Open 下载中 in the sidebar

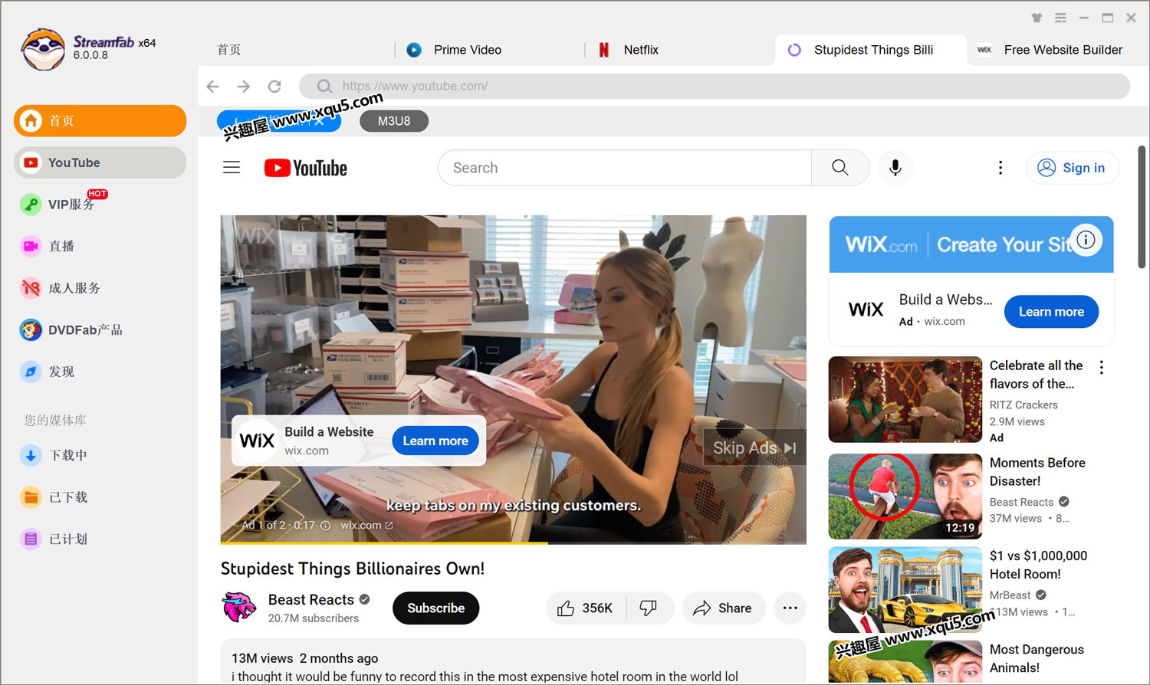67,456
